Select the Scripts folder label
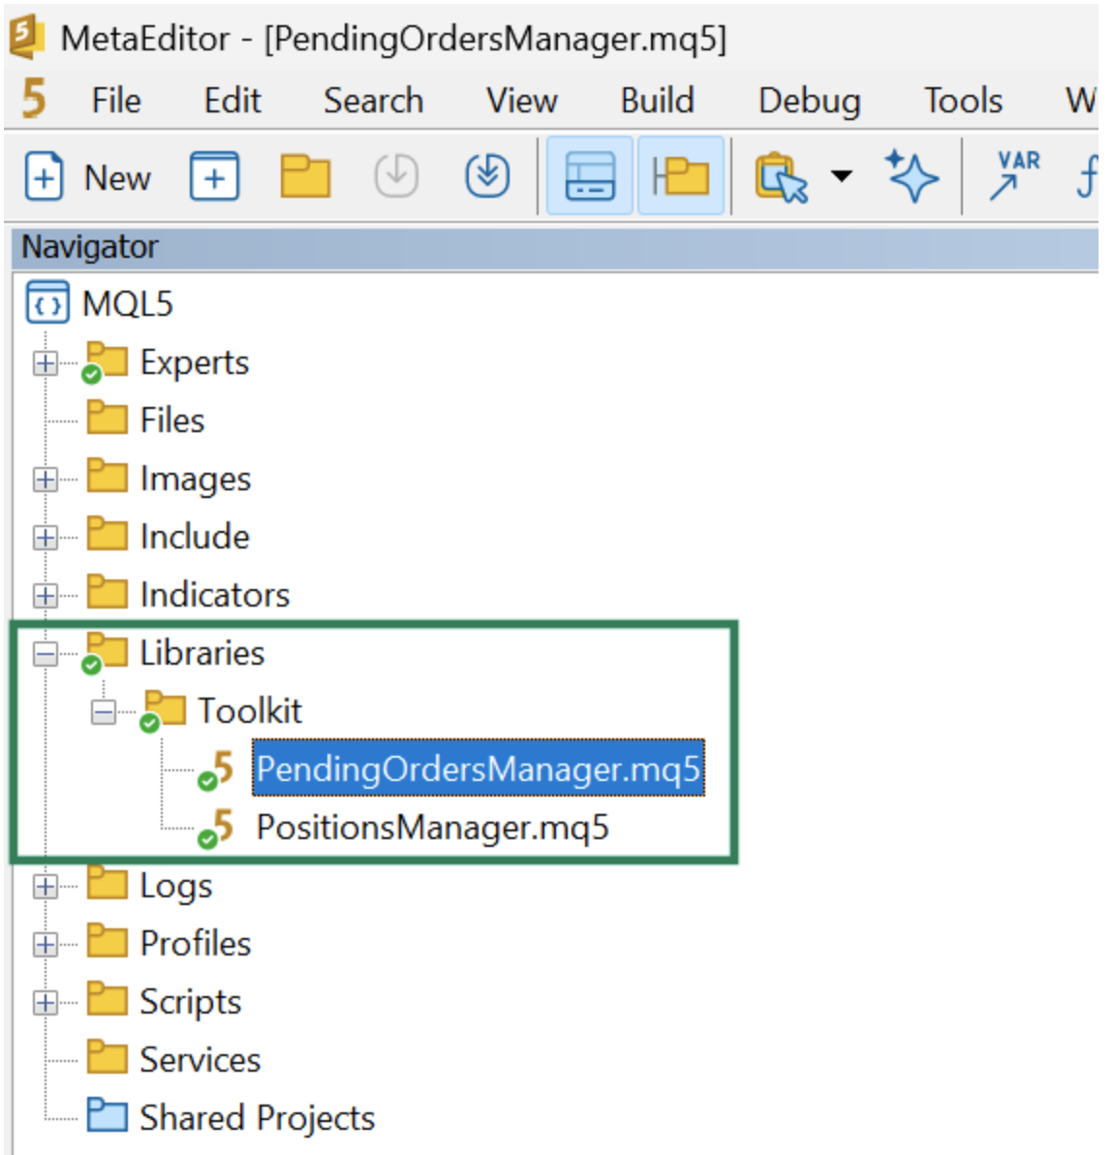 190,1003
